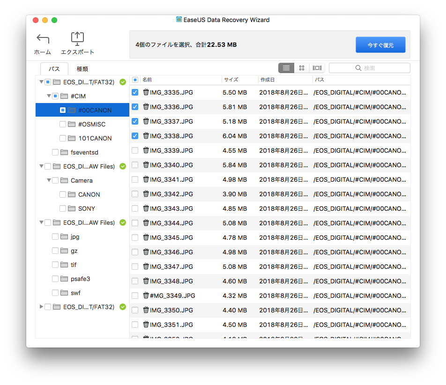The image size is (446, 385).
Task: Click folder icon of swf
Action: tap(64, 293)
